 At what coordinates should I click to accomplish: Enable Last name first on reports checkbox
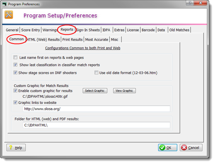(15, 57)
